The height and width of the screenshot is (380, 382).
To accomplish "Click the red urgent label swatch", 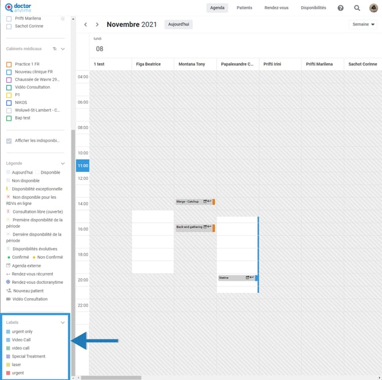I will (x=8, y=373).
